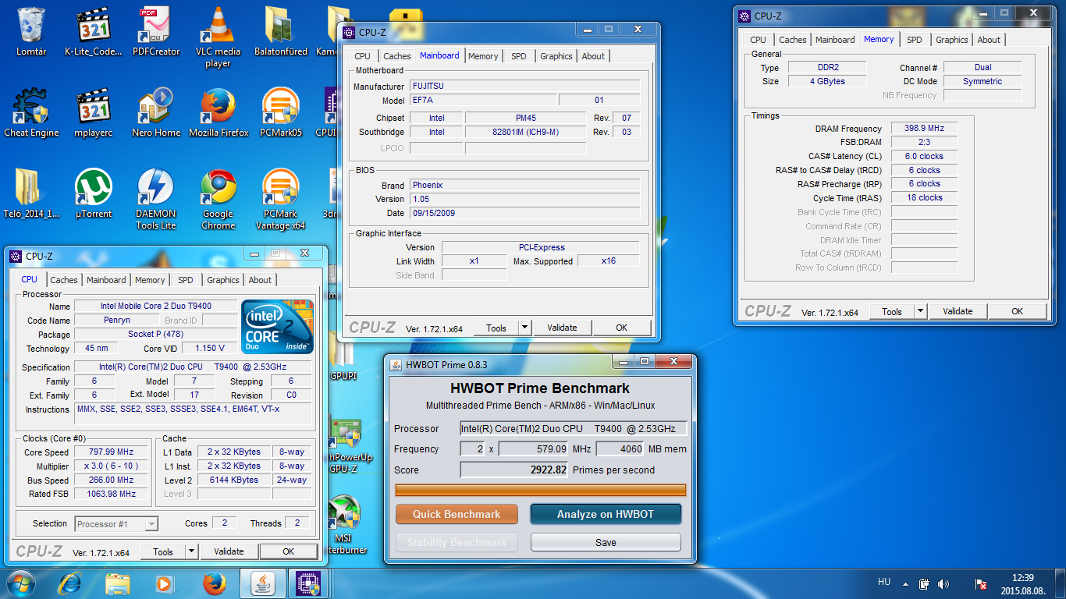Launch PCMark05 desktop shortcut

[281, 112]
